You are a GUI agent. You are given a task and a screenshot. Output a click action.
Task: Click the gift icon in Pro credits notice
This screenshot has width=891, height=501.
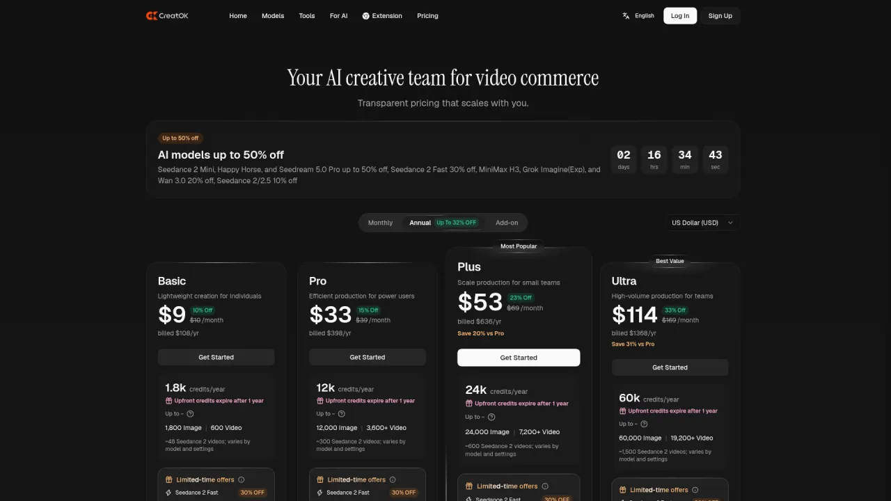pos(320,401)
